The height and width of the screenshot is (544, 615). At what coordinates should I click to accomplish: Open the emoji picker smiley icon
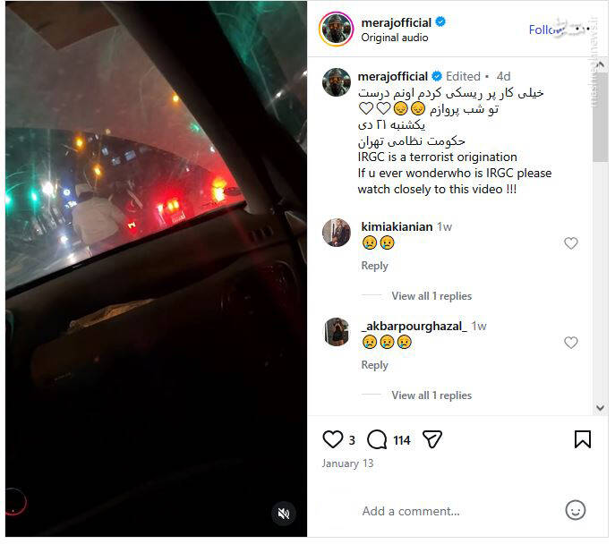coord(576,510)
